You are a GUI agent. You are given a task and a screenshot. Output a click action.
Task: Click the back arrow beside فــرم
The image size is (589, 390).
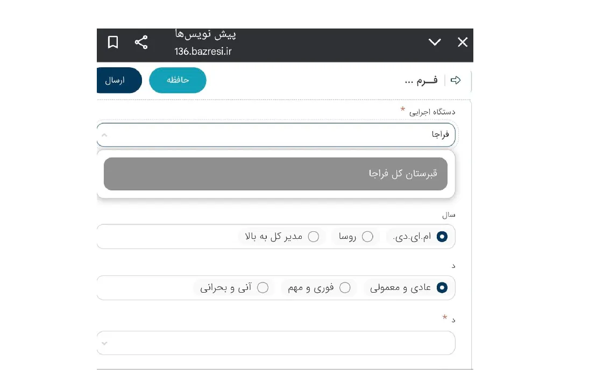click(456, 80)
